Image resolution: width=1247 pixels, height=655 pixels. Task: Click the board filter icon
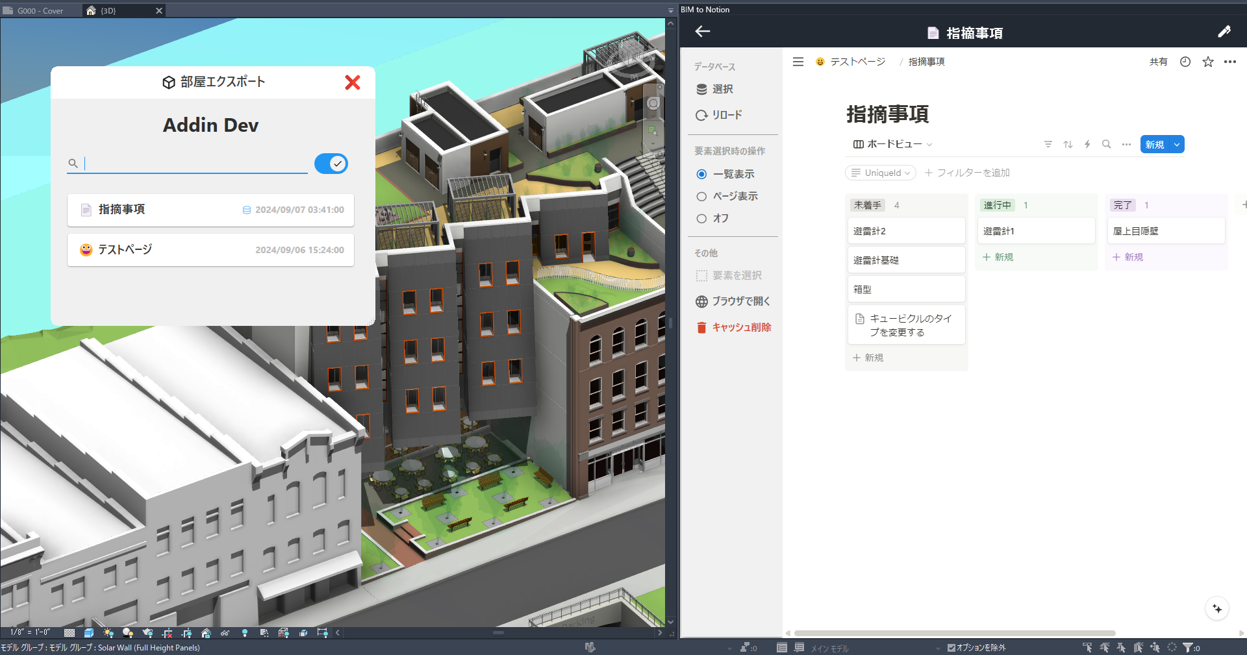coord(1048,144)
